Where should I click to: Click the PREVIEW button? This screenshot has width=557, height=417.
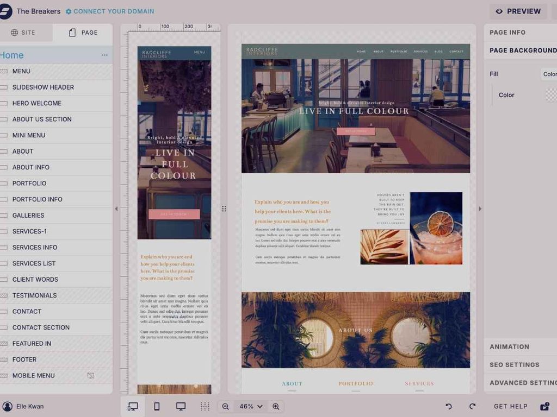pyautogui.click(x=518, y=11)
